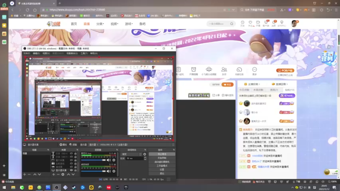Adjust transition duration stepper arrows
Viewport: 340px width, 191px height.
145,158
